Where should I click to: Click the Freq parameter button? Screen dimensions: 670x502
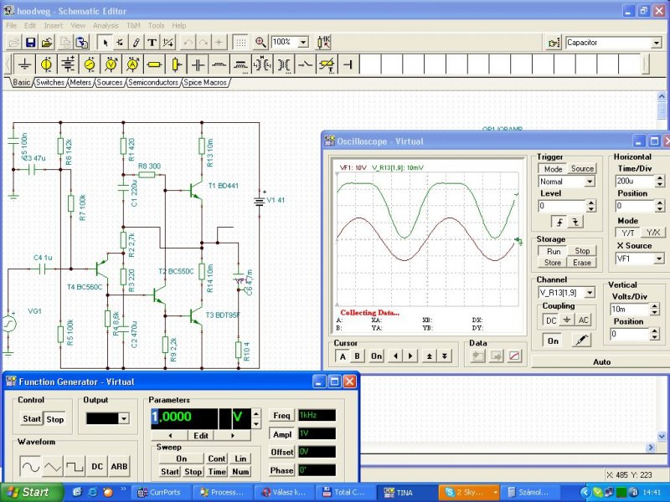pyautogui.click(x=281, y=416)
